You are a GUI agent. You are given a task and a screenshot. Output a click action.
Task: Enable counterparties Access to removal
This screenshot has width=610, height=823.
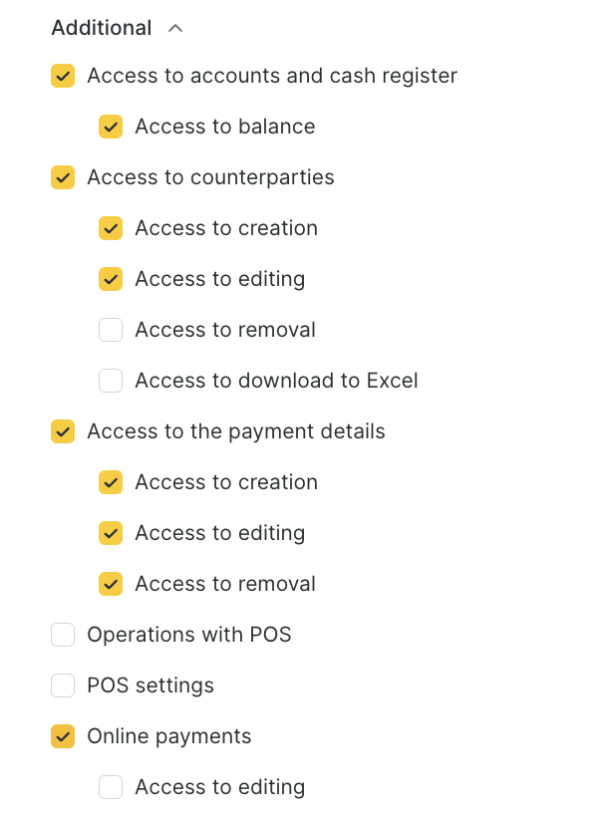pos(111,330)
